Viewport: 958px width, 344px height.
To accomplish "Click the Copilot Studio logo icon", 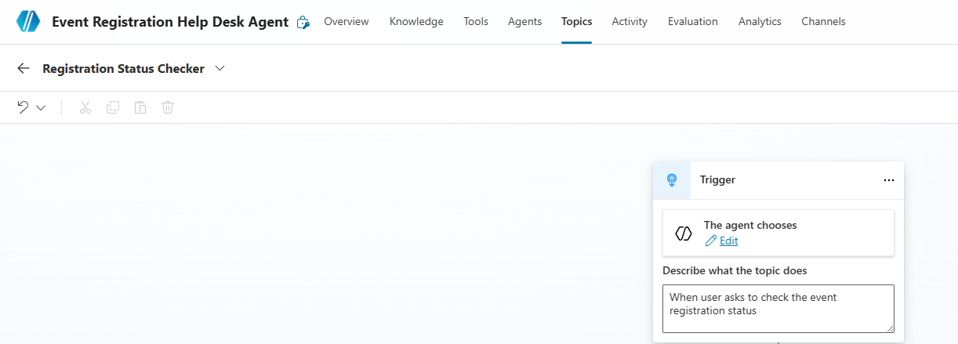I will [27, 22].
